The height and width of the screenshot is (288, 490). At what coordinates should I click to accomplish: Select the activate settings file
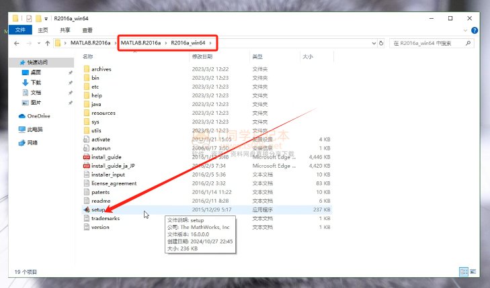[100, 139]
